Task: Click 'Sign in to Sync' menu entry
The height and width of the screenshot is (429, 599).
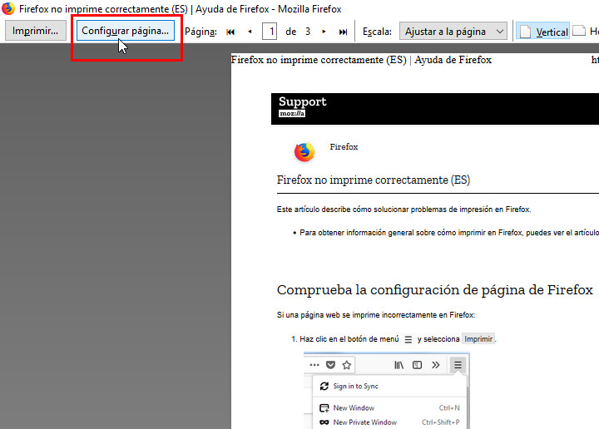Action: pyautogui.click(x=355, y=387)
